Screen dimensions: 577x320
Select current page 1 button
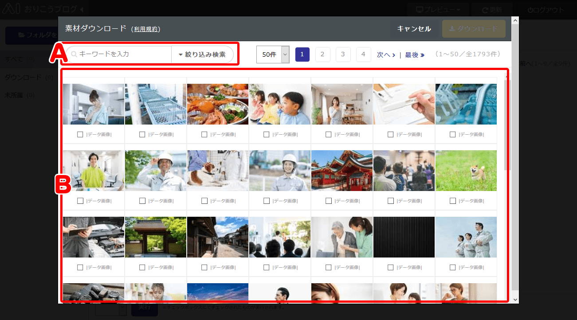pyautogui.click(x=302, y=55)
